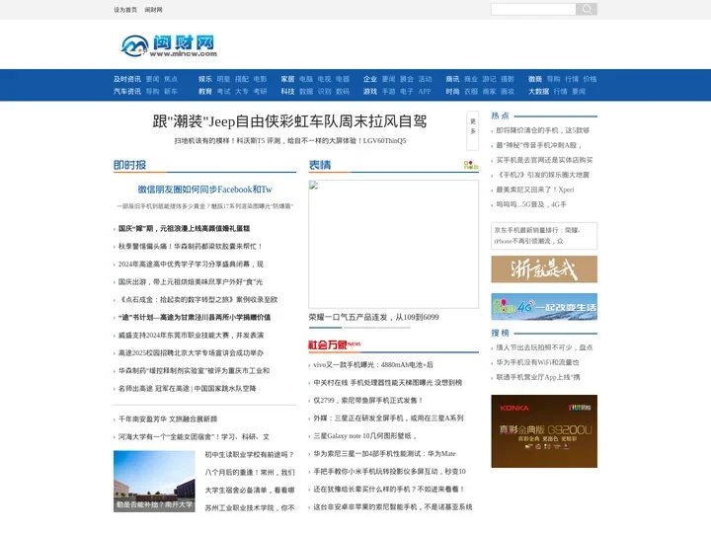This screenshot has height=533, width=711.
Task: Click the 闽财网 site logo
Action: 169,45
